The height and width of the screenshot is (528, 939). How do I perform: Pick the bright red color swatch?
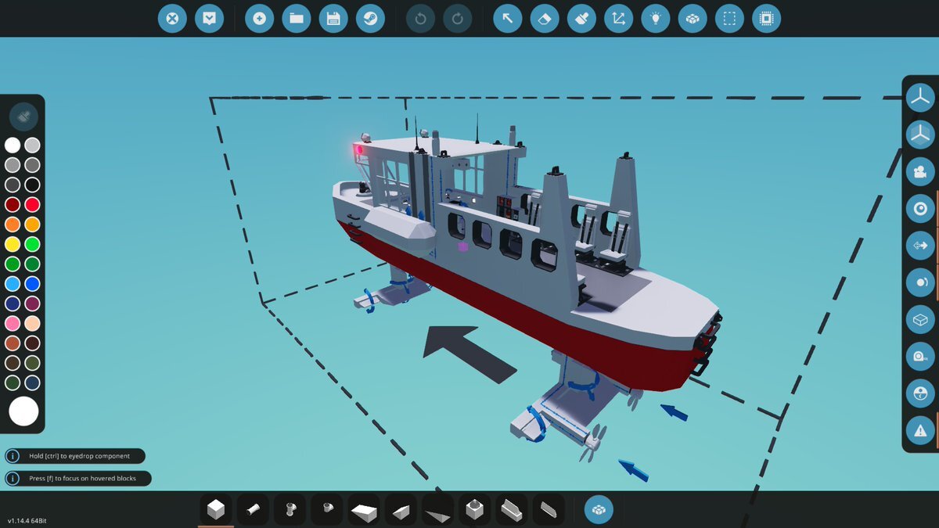click(32, 205)
